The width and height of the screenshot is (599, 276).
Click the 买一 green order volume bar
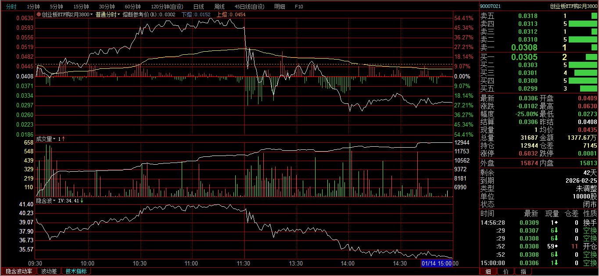[591, 57]
